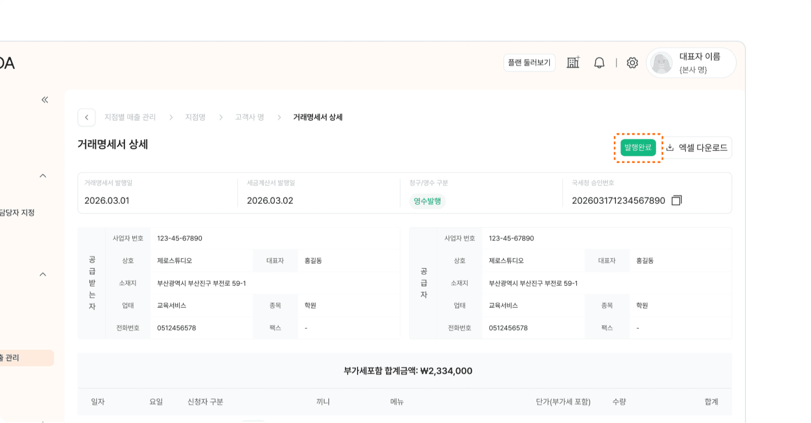Collapse the sidebar with double chevron icon
This screenshot has width=811, height=423.
pos(45,100)
